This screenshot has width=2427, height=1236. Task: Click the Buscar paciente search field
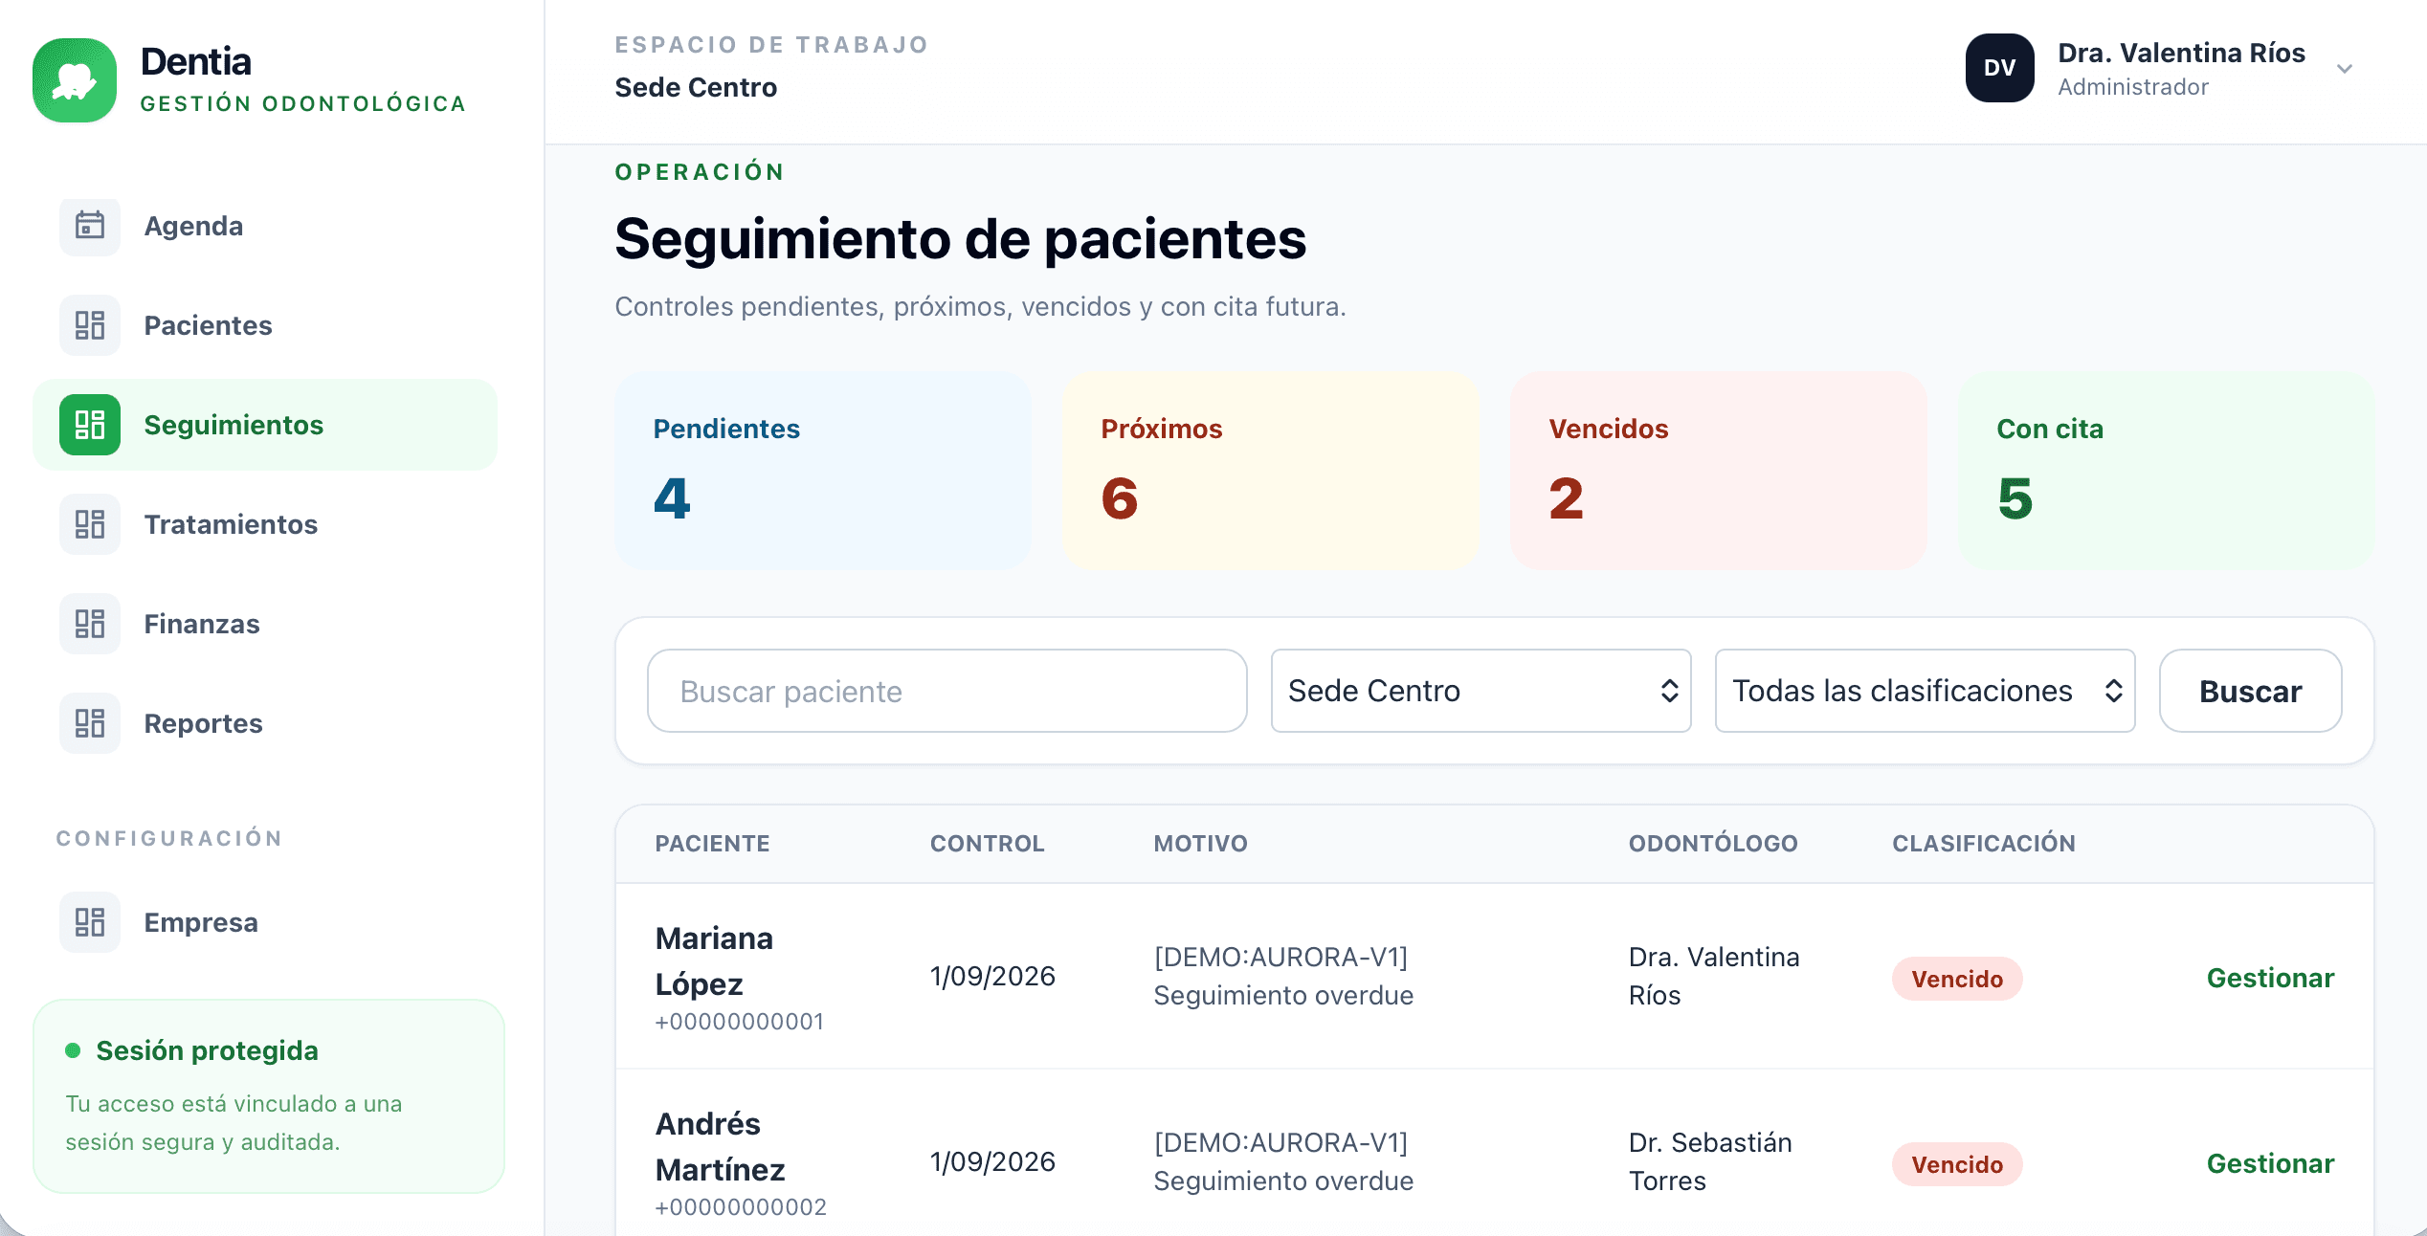(946, 691)
